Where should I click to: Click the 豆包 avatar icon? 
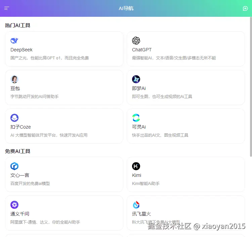coord(14,79)
